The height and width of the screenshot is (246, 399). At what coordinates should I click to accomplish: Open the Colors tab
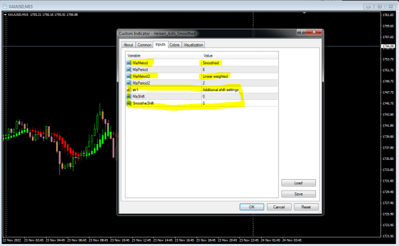(x=174, y=45)
